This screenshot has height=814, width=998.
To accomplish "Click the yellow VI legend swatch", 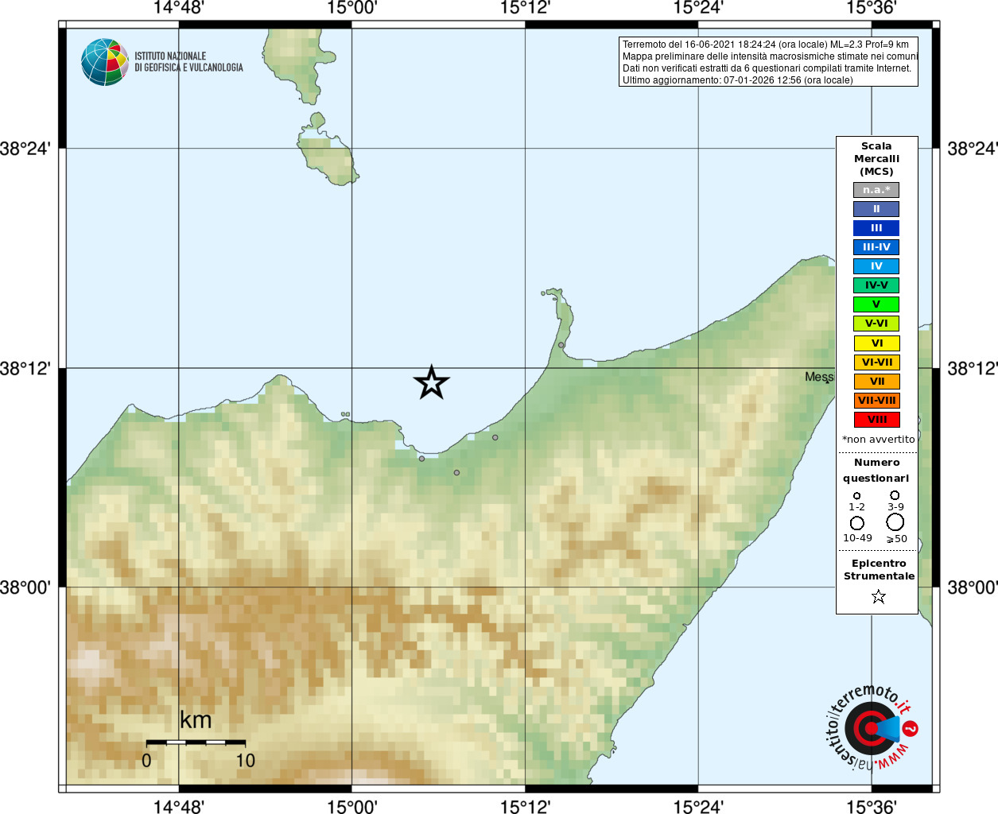I will pos(876,343).
